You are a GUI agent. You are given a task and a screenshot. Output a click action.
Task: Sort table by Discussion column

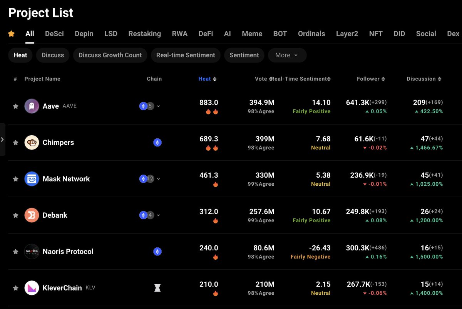coord(424,79)
